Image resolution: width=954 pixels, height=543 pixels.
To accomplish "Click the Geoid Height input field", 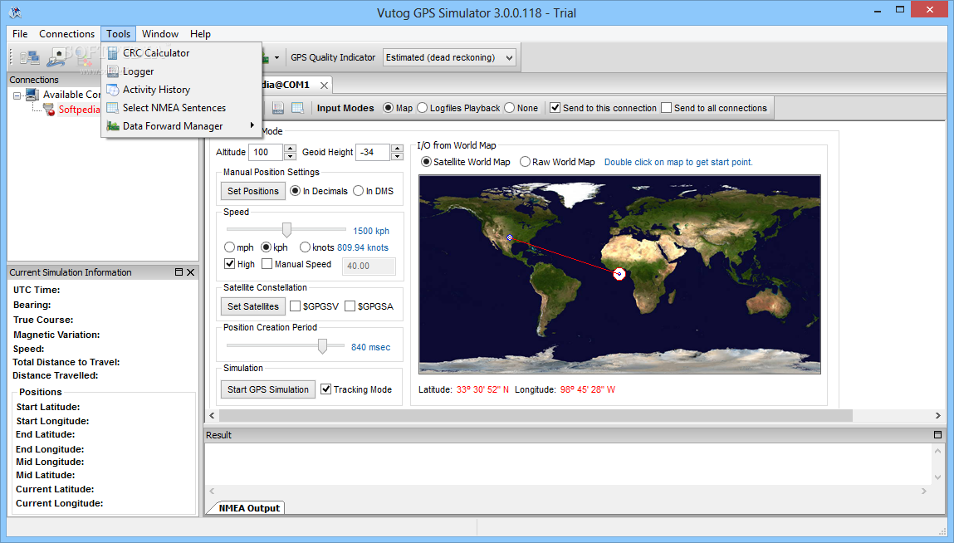I will (x=373, y=152).
